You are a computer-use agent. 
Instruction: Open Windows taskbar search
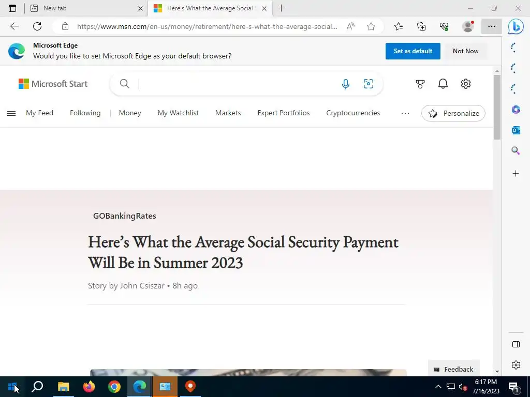point(37,387)
